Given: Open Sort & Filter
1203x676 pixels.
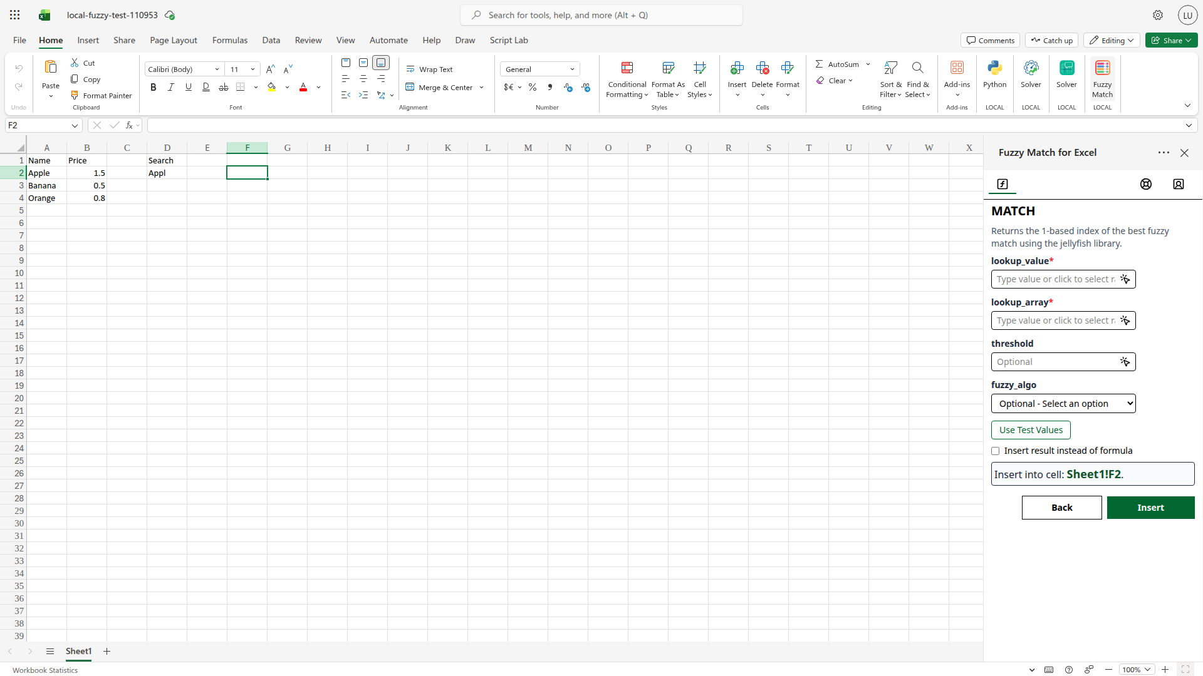Looking at the screenshot, I should click(x=890, y=78).
